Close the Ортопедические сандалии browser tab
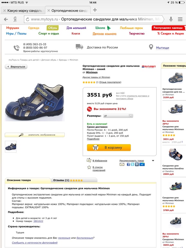 point(49,11)
